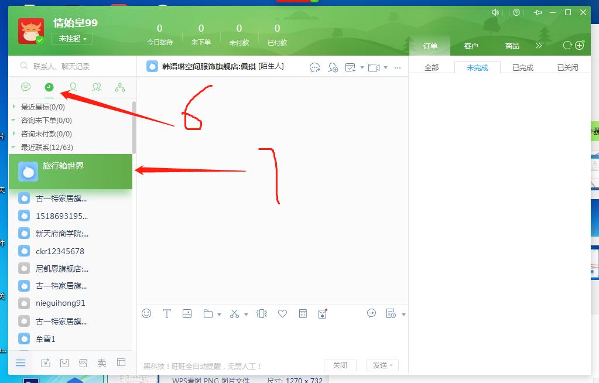
Task: Open the conversations chat-bubble tab
Action: click(26, 87)
